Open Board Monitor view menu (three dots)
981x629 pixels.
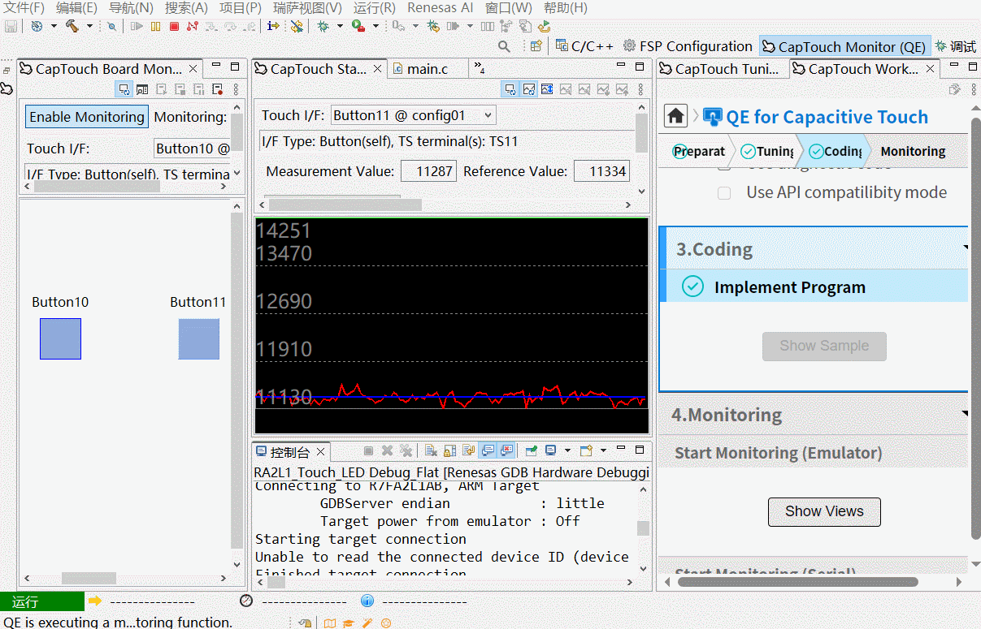tap(236, 89)
